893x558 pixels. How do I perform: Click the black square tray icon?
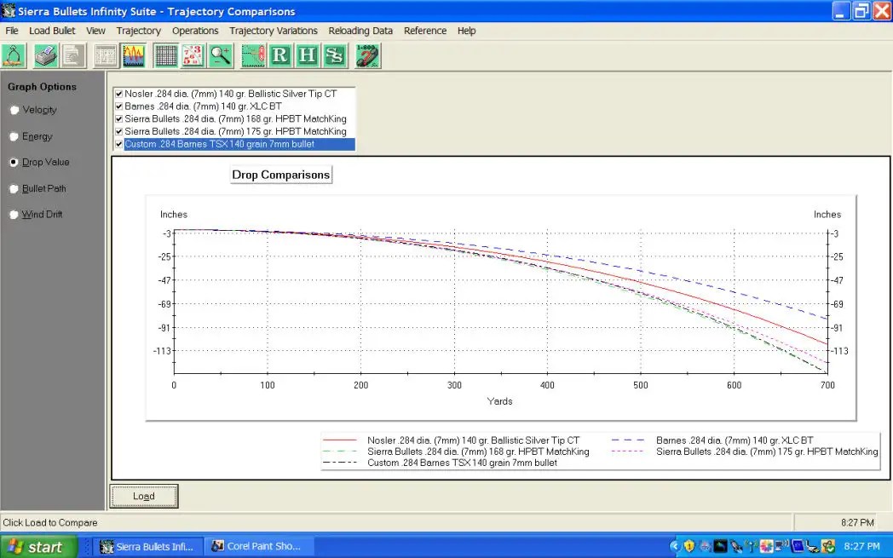pos(720,547)
